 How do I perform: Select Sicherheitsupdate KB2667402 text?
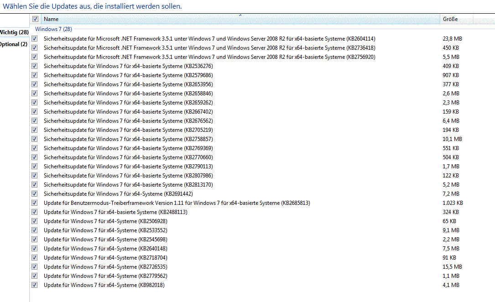pyautogui.click(x=128, y=112)
